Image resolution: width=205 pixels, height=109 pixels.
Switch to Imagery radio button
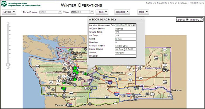[201, 20]
